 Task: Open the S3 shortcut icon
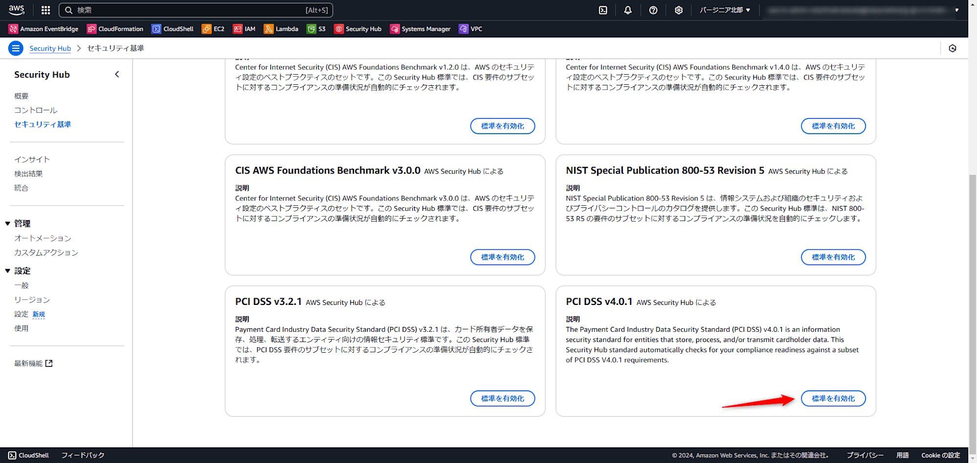[x=311, y=29]
